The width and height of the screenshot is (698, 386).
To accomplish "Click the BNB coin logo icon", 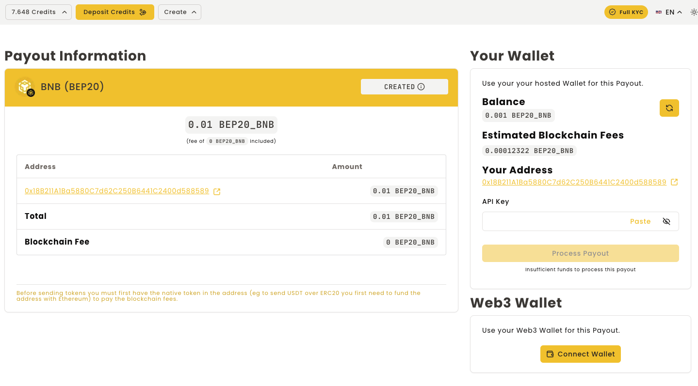I will (25, 87).
